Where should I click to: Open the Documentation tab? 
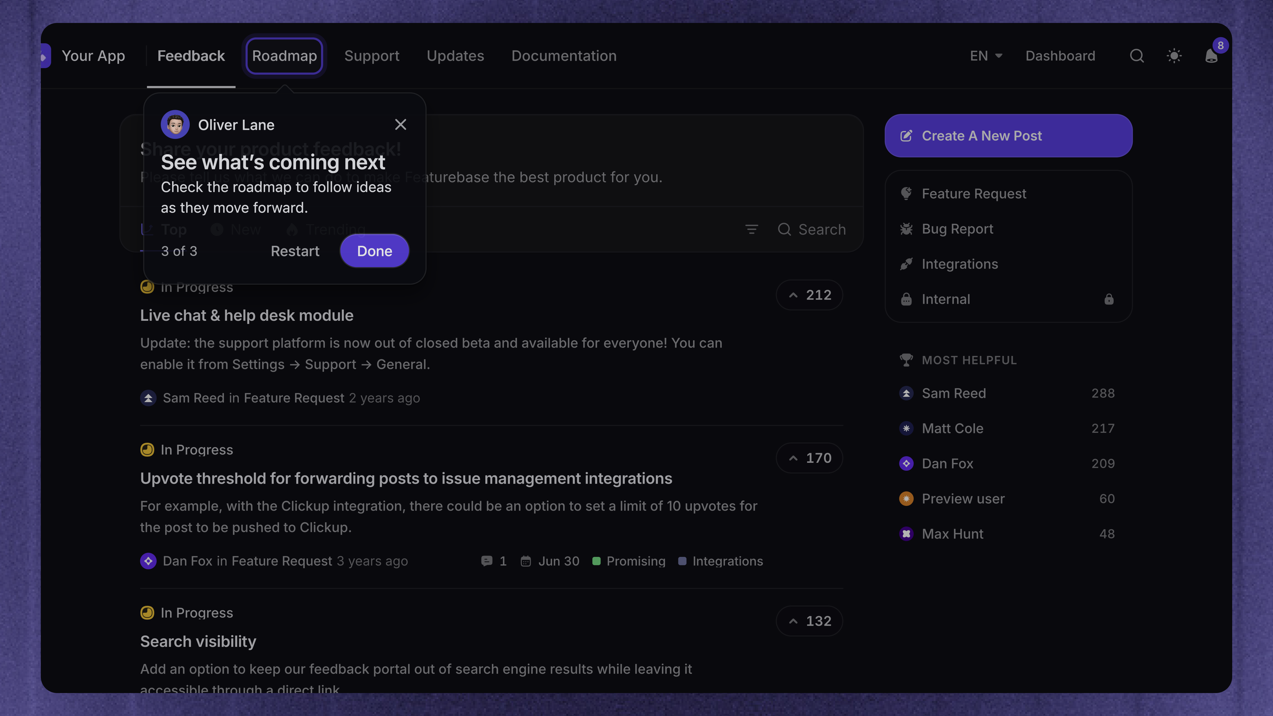pos(564,56)
